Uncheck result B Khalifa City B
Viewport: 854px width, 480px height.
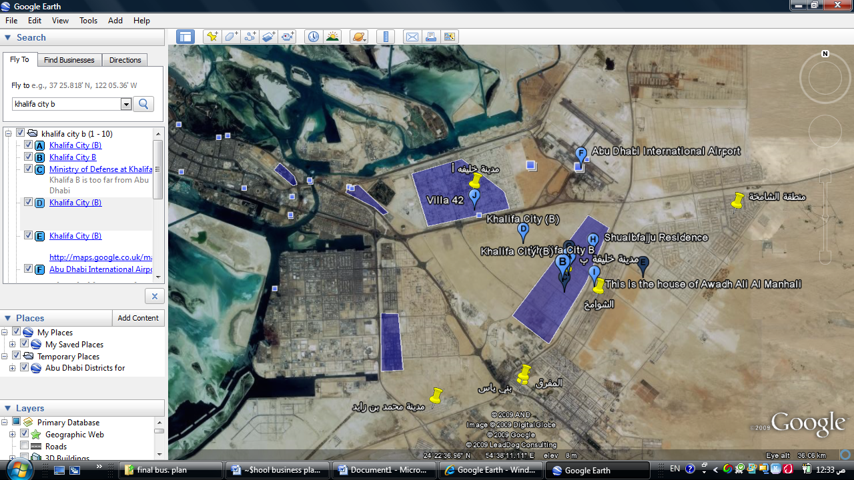click(x=29, y=157)
